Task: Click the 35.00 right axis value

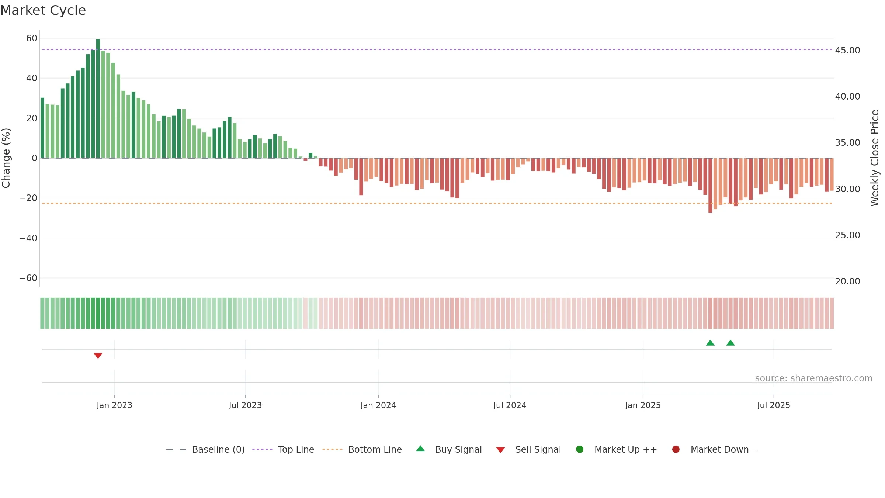Action: click(847, 142)
